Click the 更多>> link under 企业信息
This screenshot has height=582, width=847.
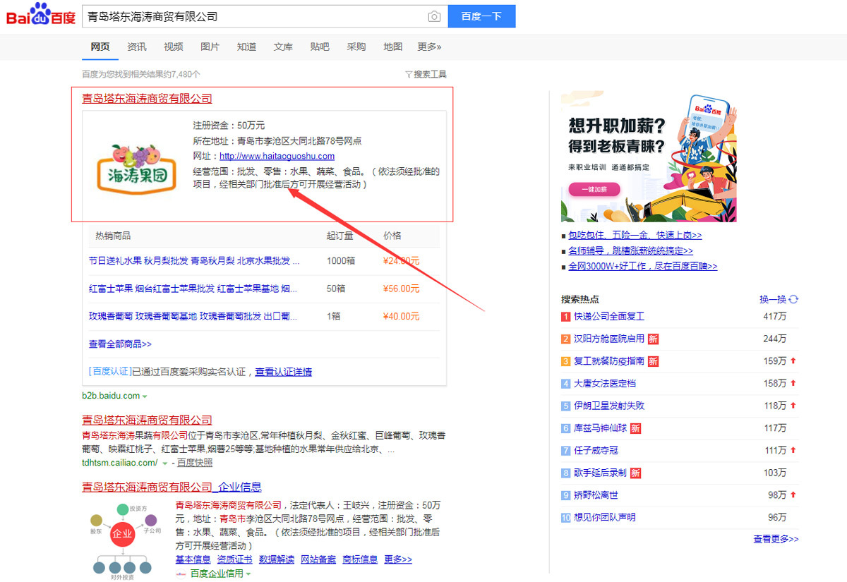[398, 559]
